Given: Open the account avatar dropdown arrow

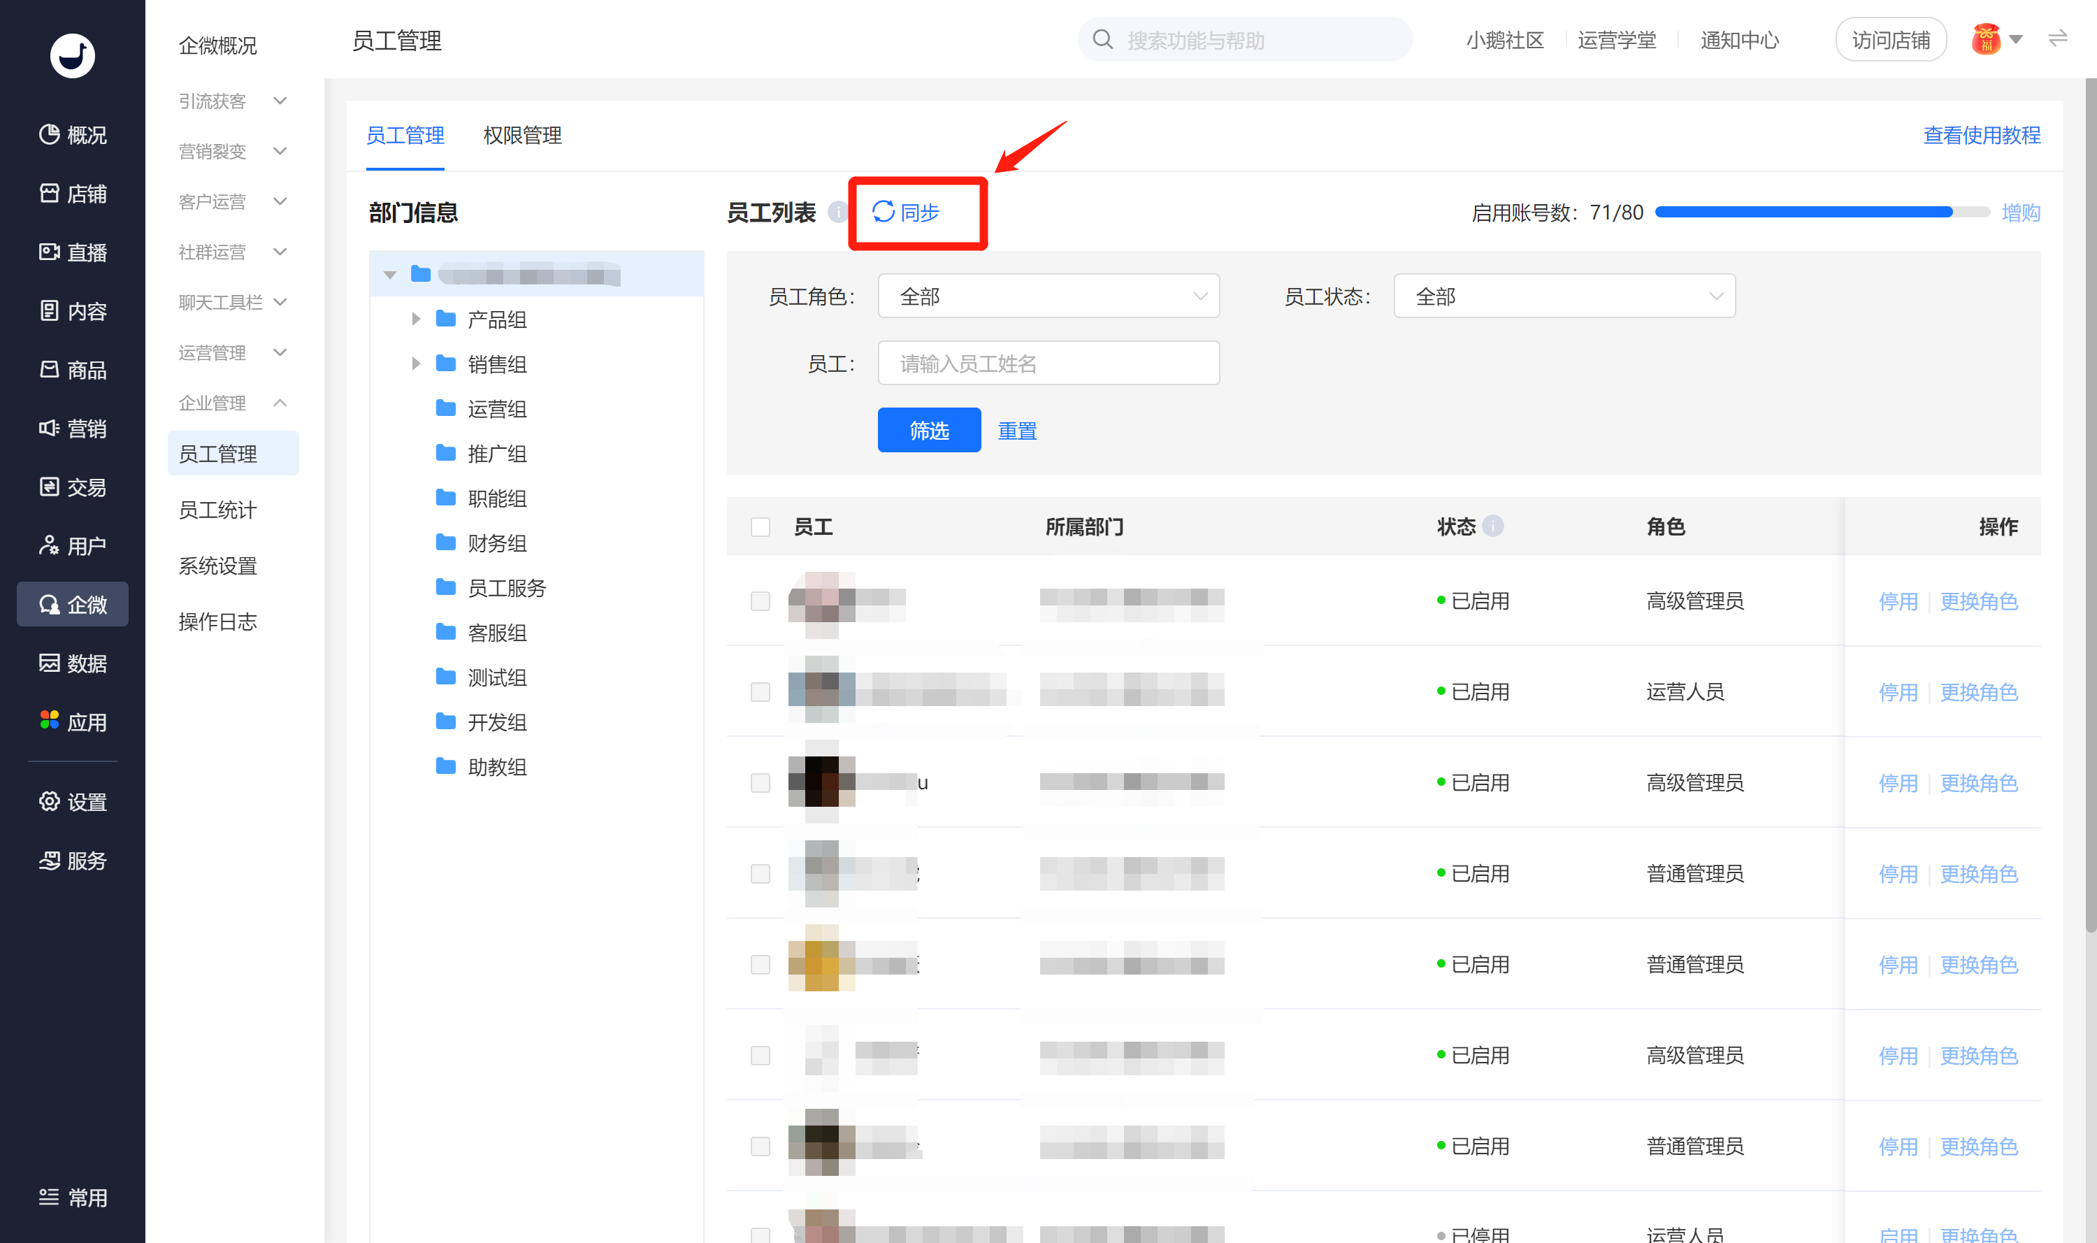Looking at the screenshot, I should coord(2017,39).
